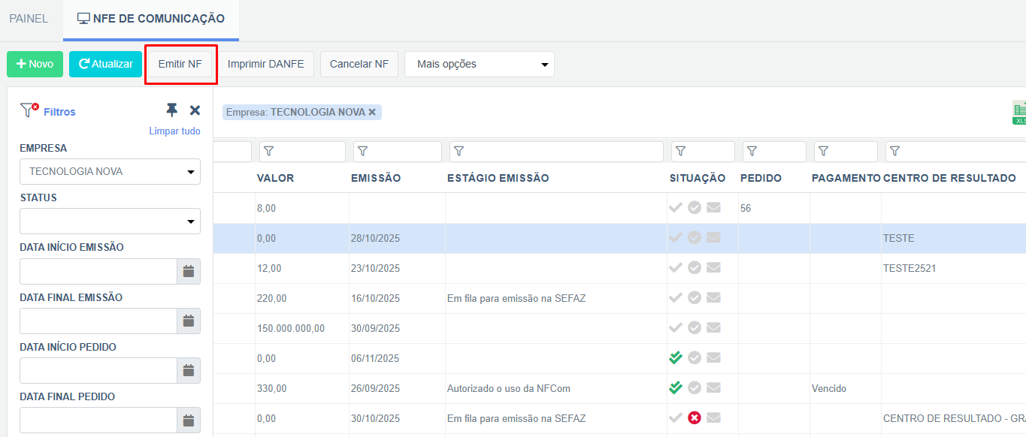Open the EMPRESA dropdown showing TECNOLOGIA NOVA
Screen dimensions: 1026x437
pyautogui.click(x=110, y=171)
